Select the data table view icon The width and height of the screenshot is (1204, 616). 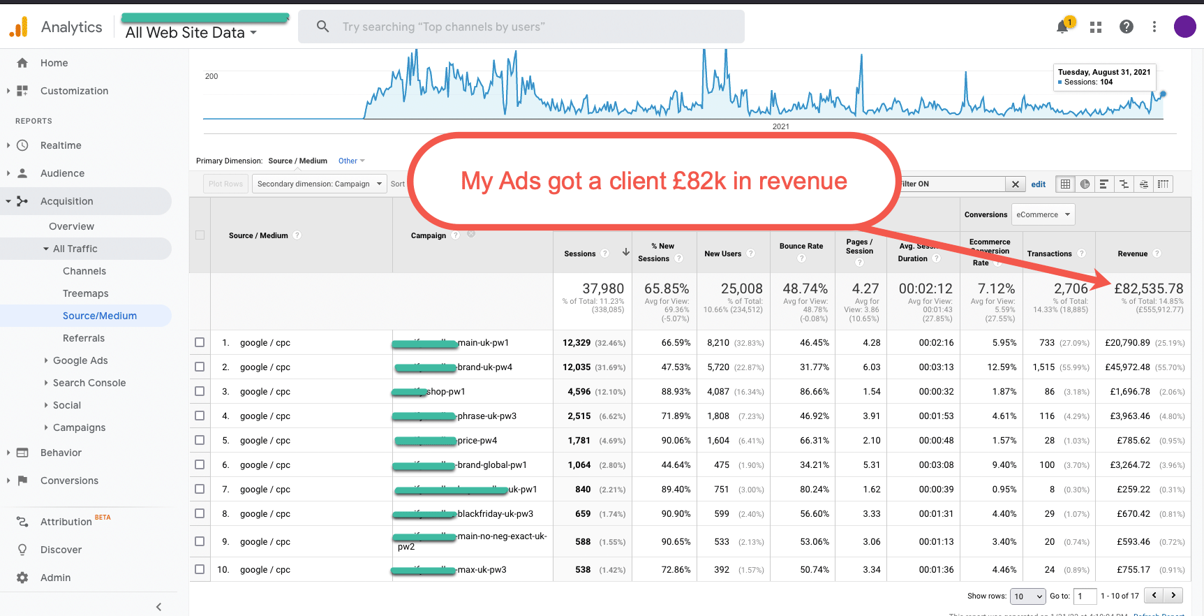pos(1065,184)
